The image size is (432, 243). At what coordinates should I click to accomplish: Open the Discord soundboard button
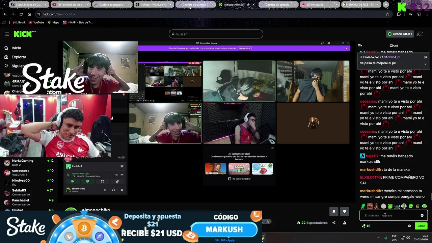click(x=117, y=181)
